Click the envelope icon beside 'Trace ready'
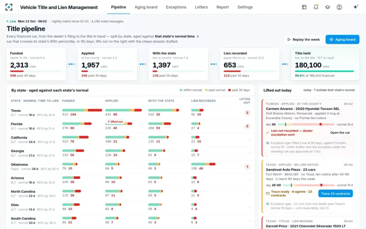366x229 pixels. [x=268, y=193]
